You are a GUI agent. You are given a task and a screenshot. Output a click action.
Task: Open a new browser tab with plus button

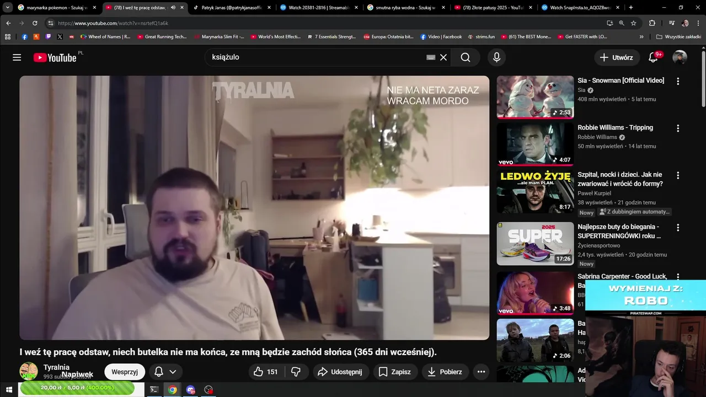point(631,8)
